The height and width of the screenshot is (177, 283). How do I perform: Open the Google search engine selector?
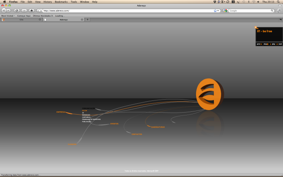pyautogui.click(x=226, y=11)
